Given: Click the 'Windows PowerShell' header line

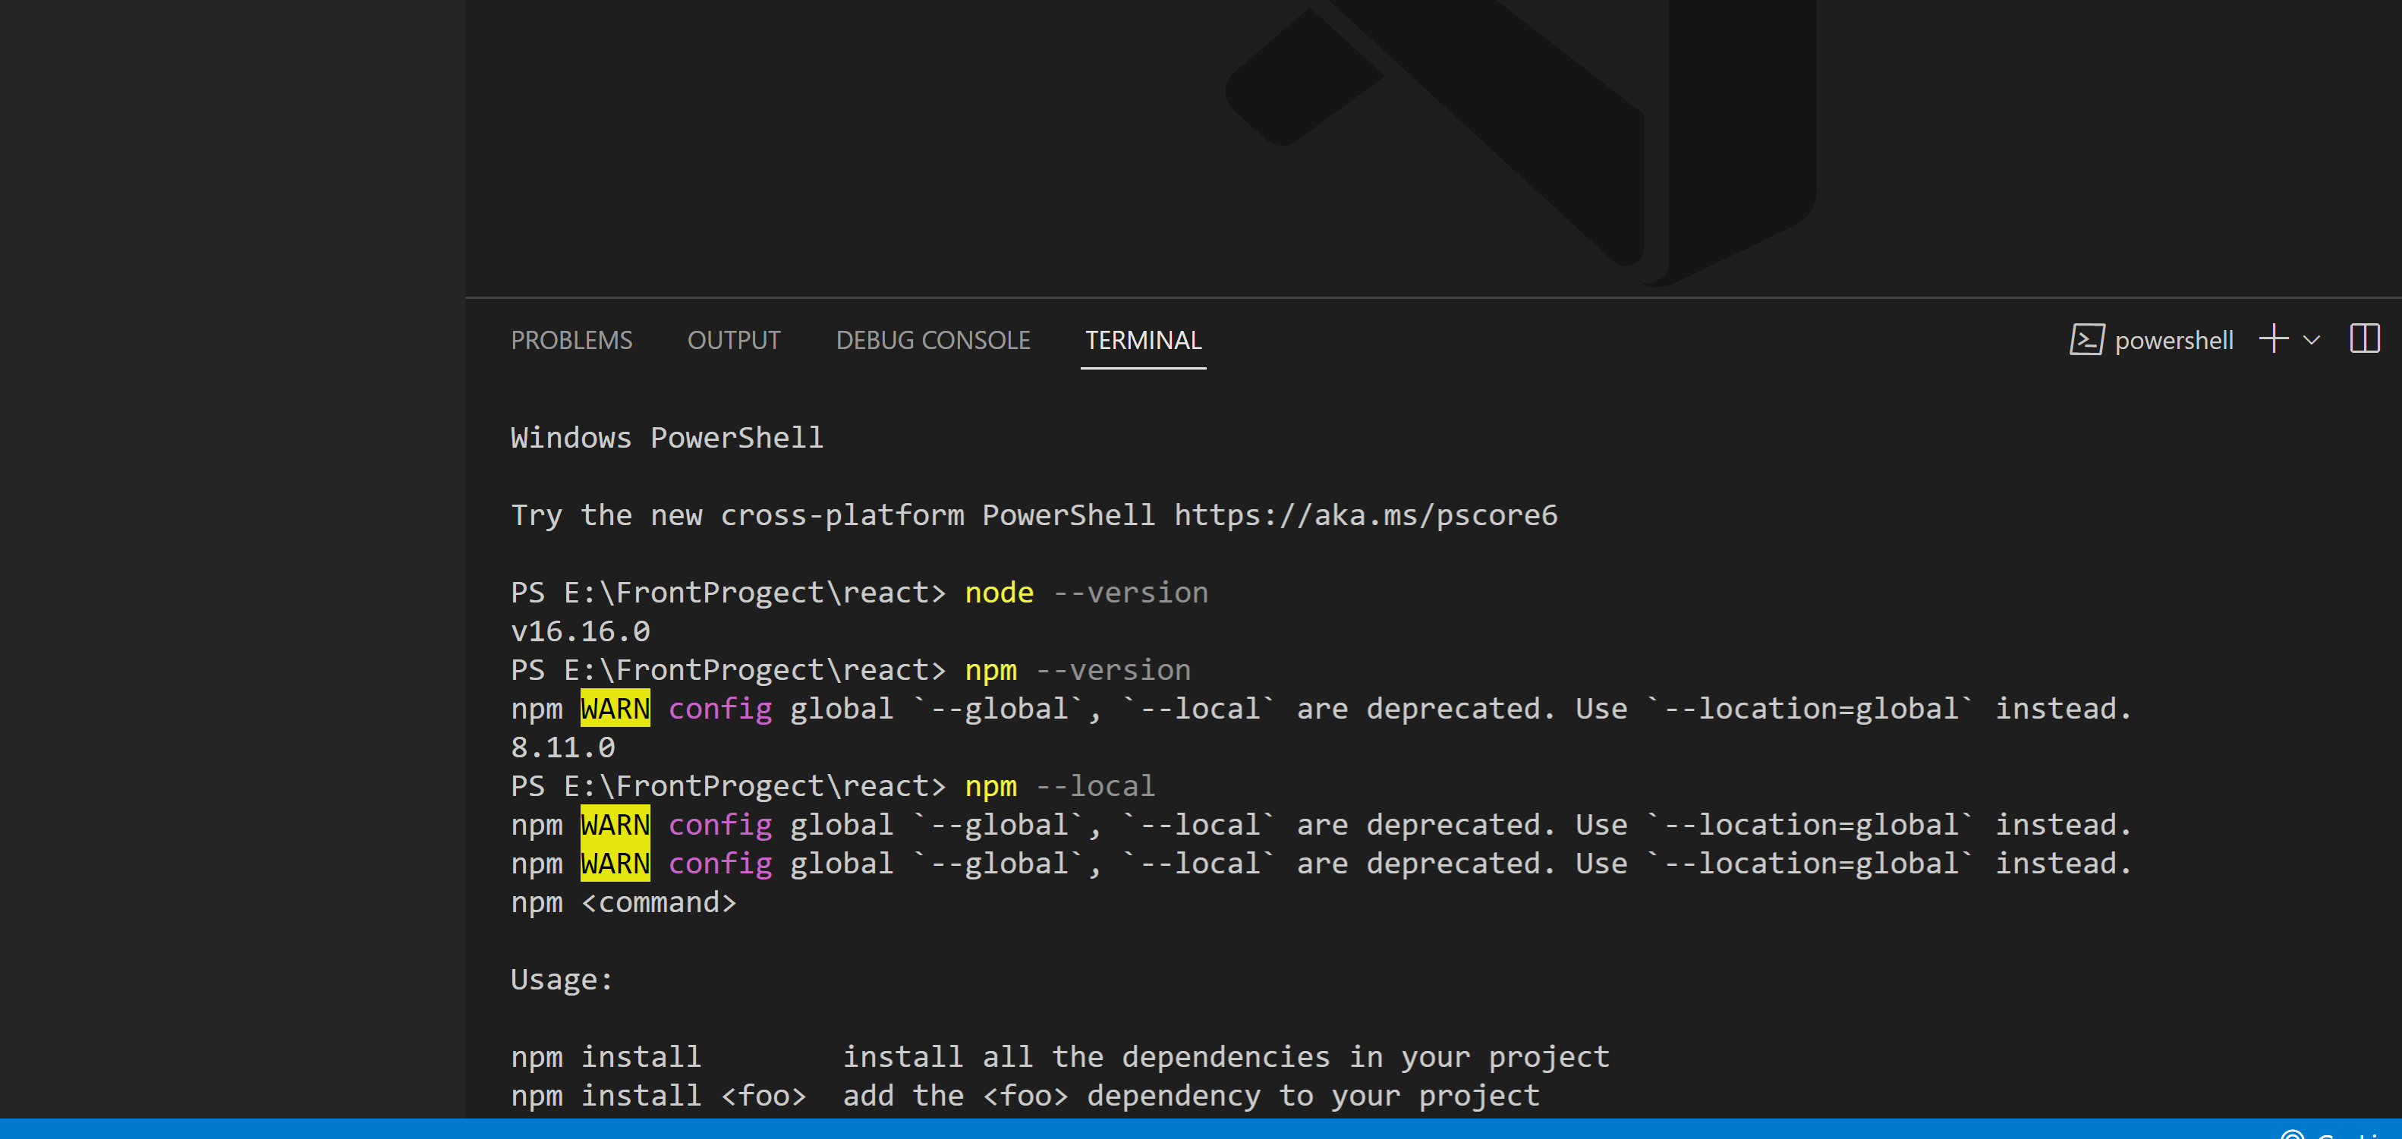Looking at the screenshot, I should (666, 437).
